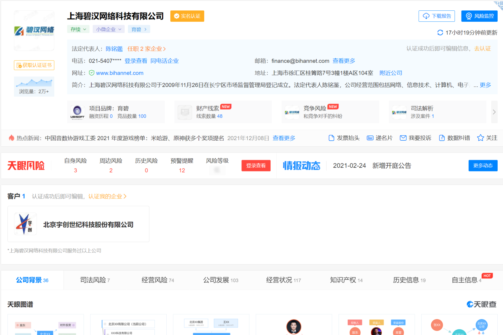Click 获取认证证书 button

[34, 65]
